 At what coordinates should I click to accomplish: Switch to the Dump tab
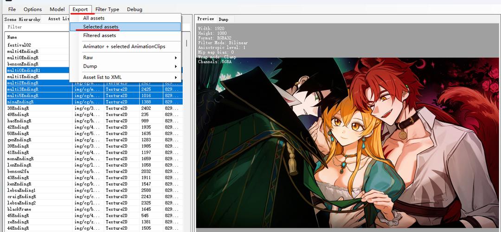coord(223,19)
